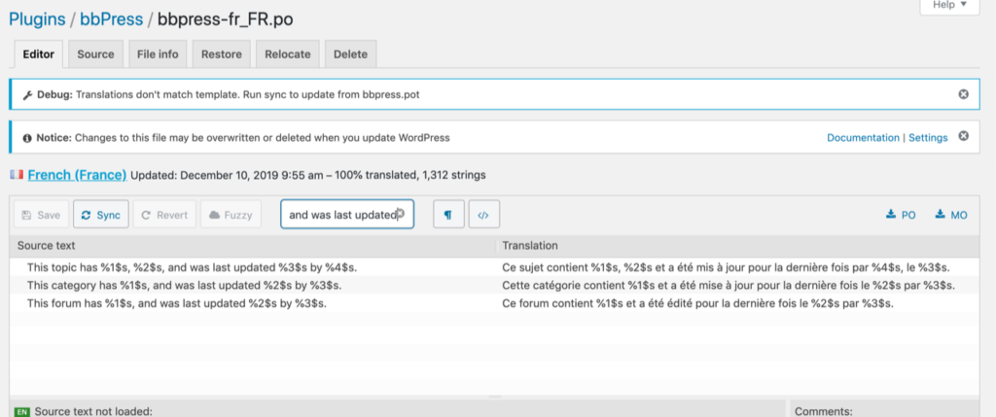Click the French flag icon

[17, 174]
